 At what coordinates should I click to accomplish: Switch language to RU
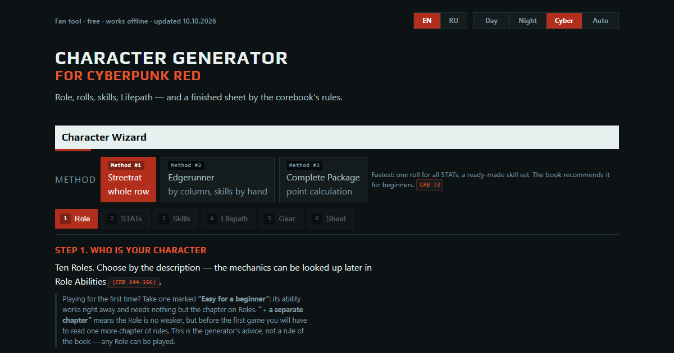coord(453,21)
